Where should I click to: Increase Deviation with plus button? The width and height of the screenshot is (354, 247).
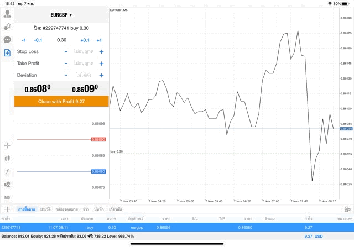pyautogui.click(x=101, y=75)
